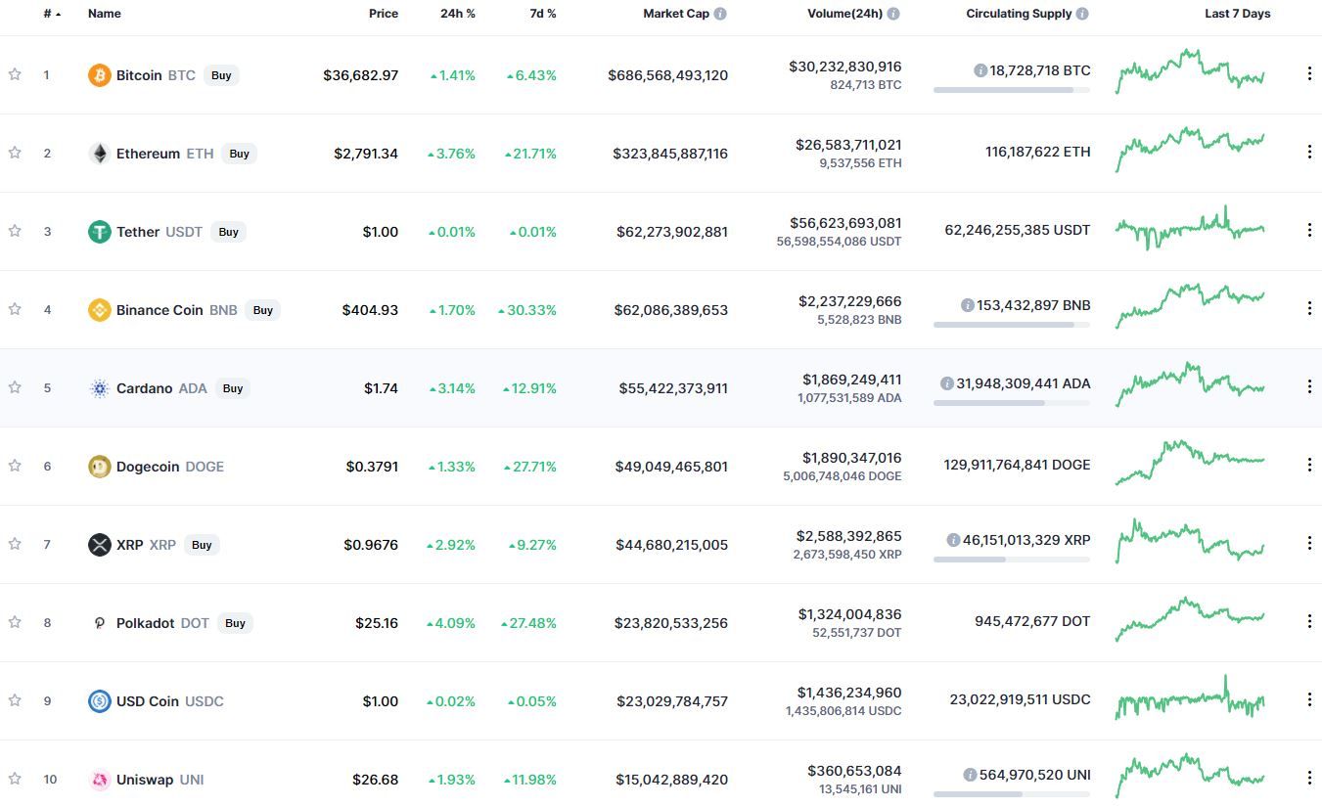Click info icon beside Bitcoin circulating supply

coord(980,70)
